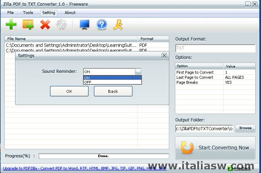Click the red X Remove File icon

45,24
